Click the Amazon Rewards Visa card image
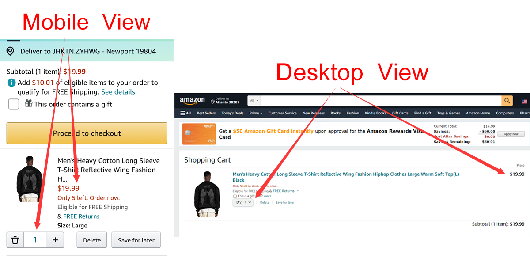The image size is (530, 265). [199, 134]
